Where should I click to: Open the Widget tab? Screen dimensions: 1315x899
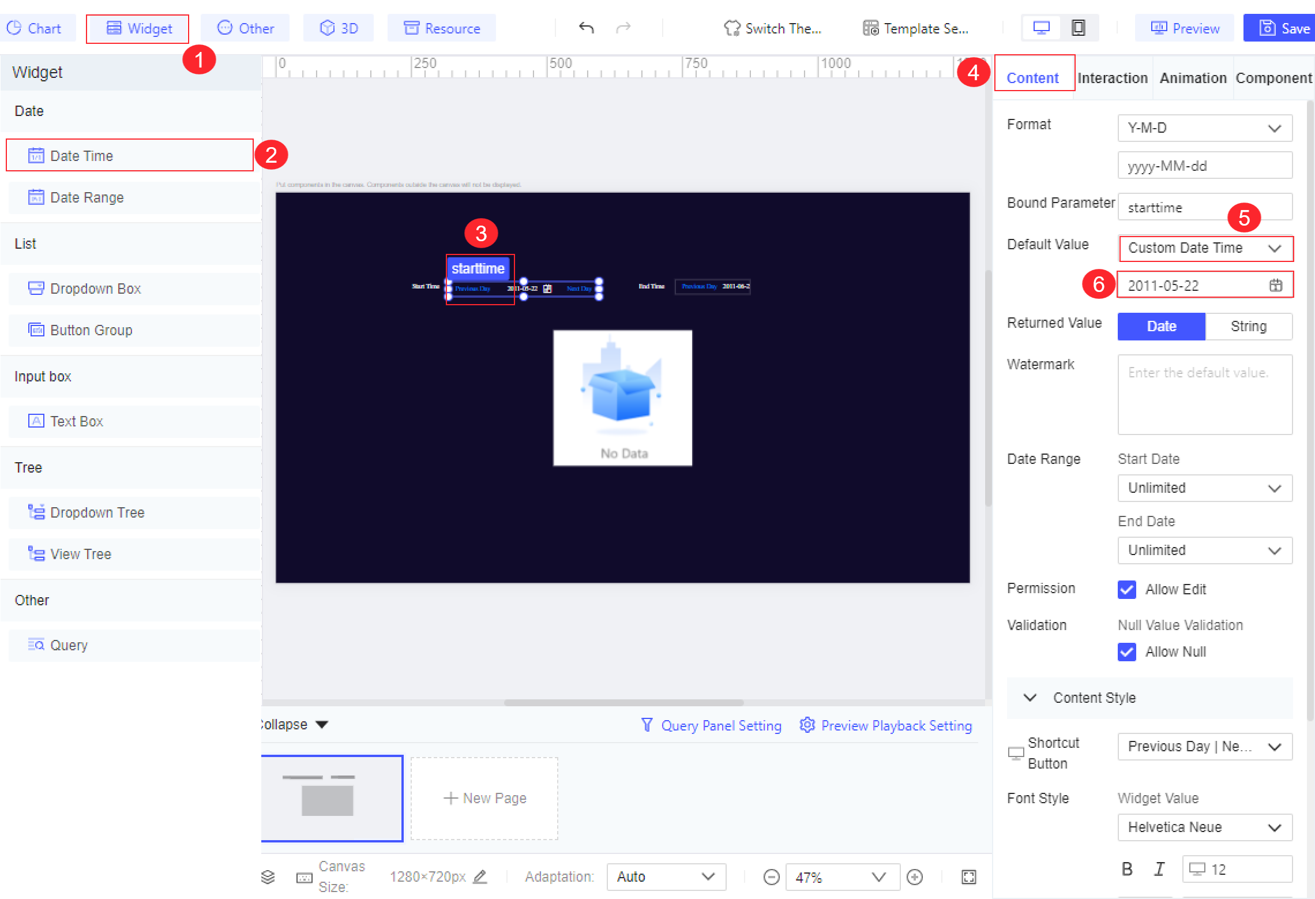[137, 28]
